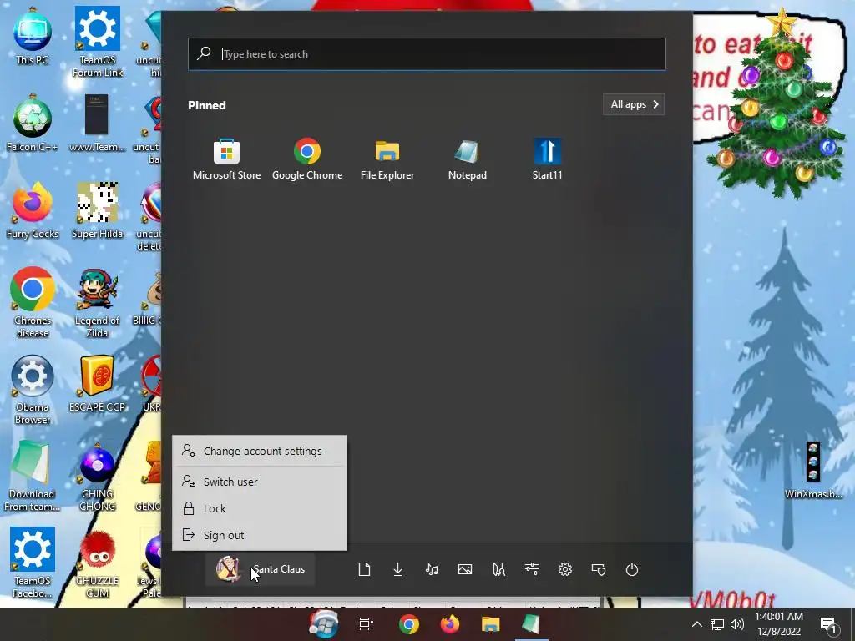Open network status tray icon
The height and width of the screenshot is (641, 855).
coord(717,624)
